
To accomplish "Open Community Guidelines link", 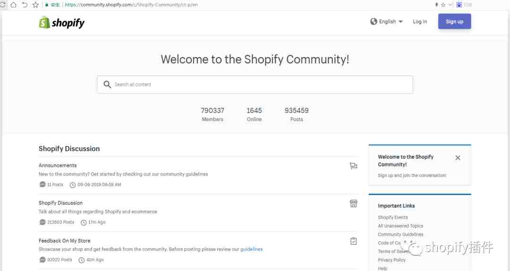I will click(x=400, y=234).
